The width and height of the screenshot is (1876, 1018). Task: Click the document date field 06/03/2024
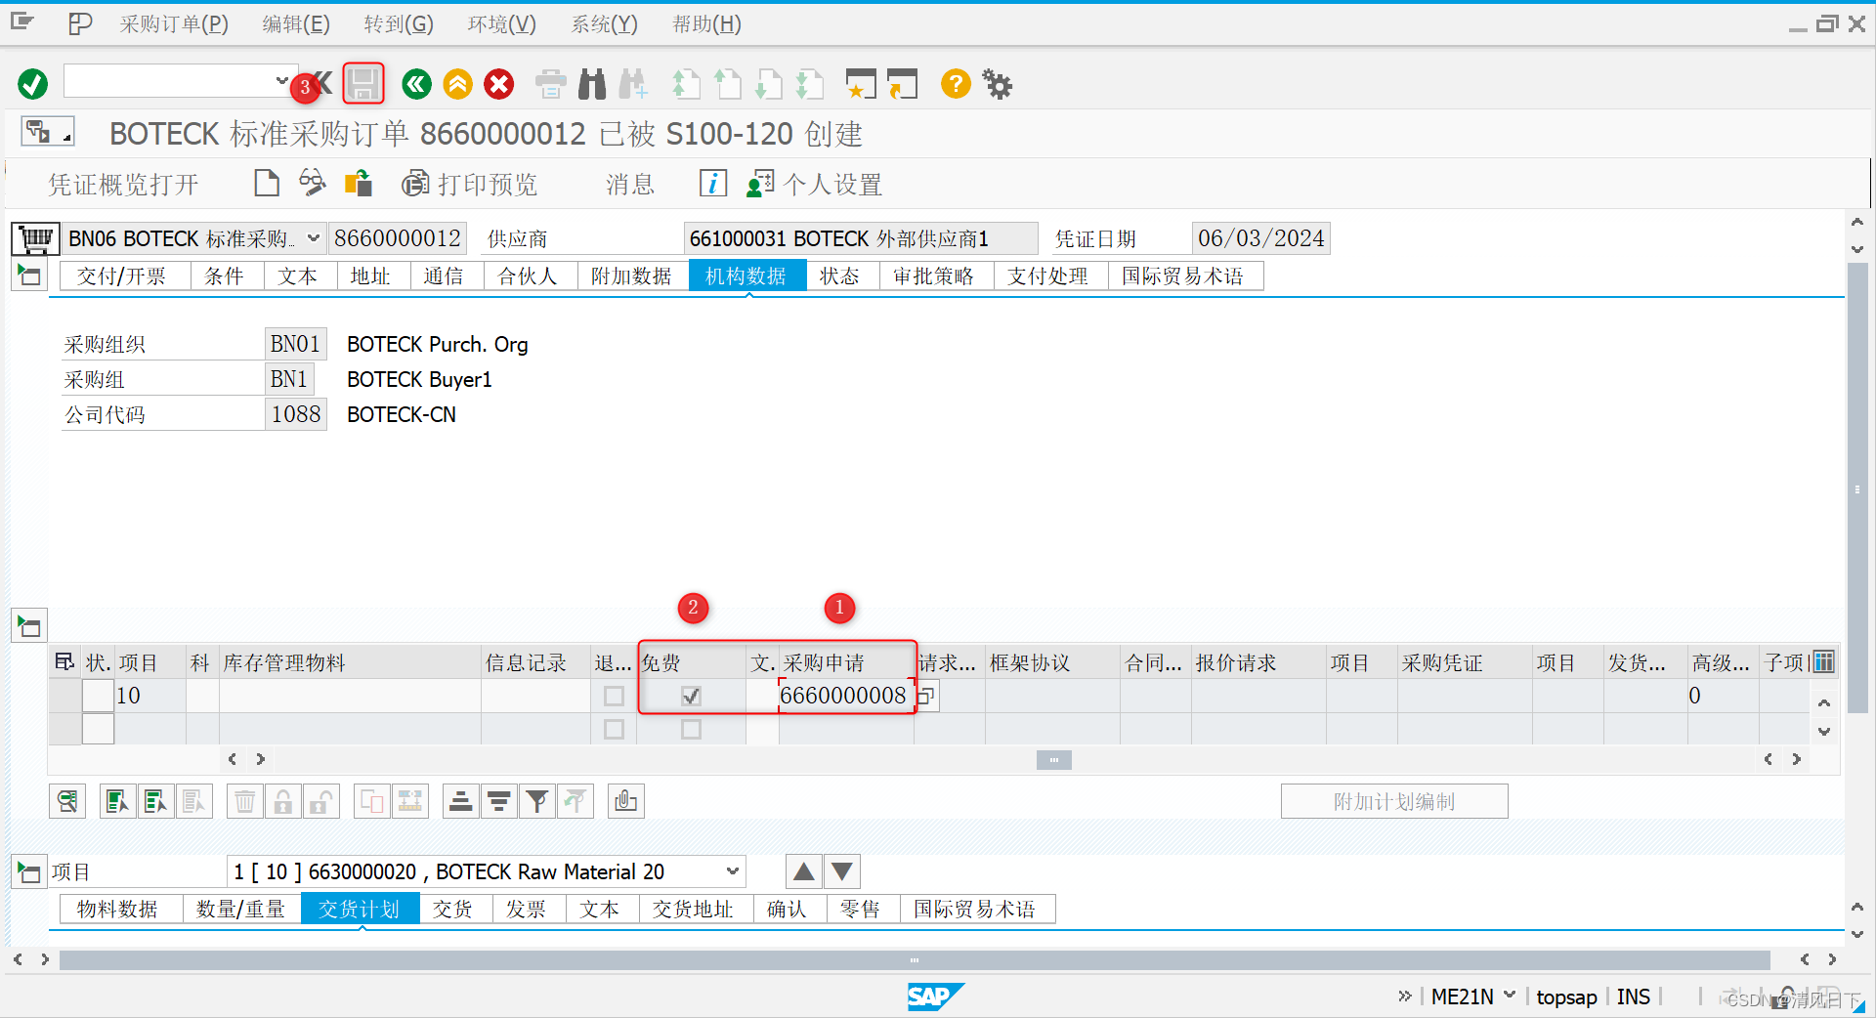(x=1260, y=238)
